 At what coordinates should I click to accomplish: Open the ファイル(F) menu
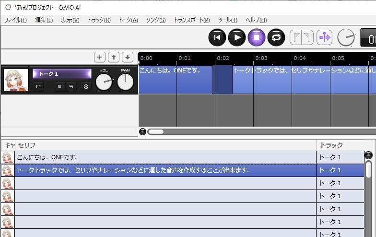point(15,20)
